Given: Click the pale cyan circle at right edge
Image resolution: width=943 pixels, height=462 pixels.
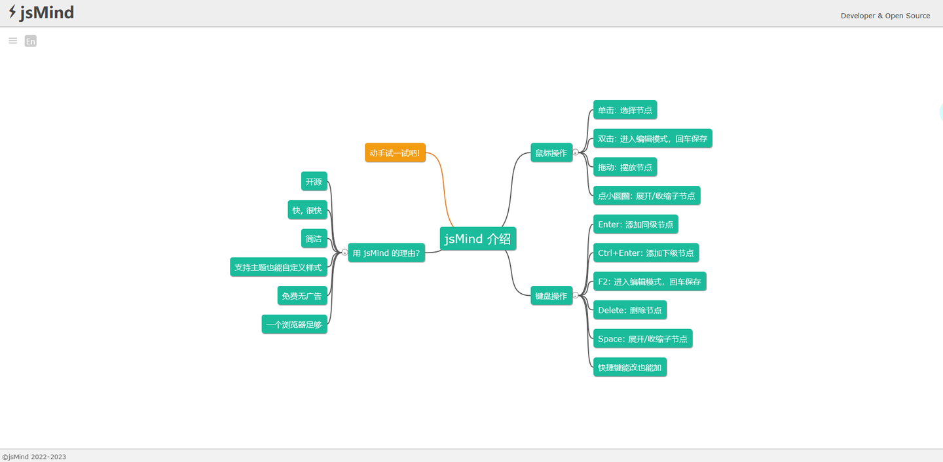Looking at the screenshot, I should (x=940, y=113).
